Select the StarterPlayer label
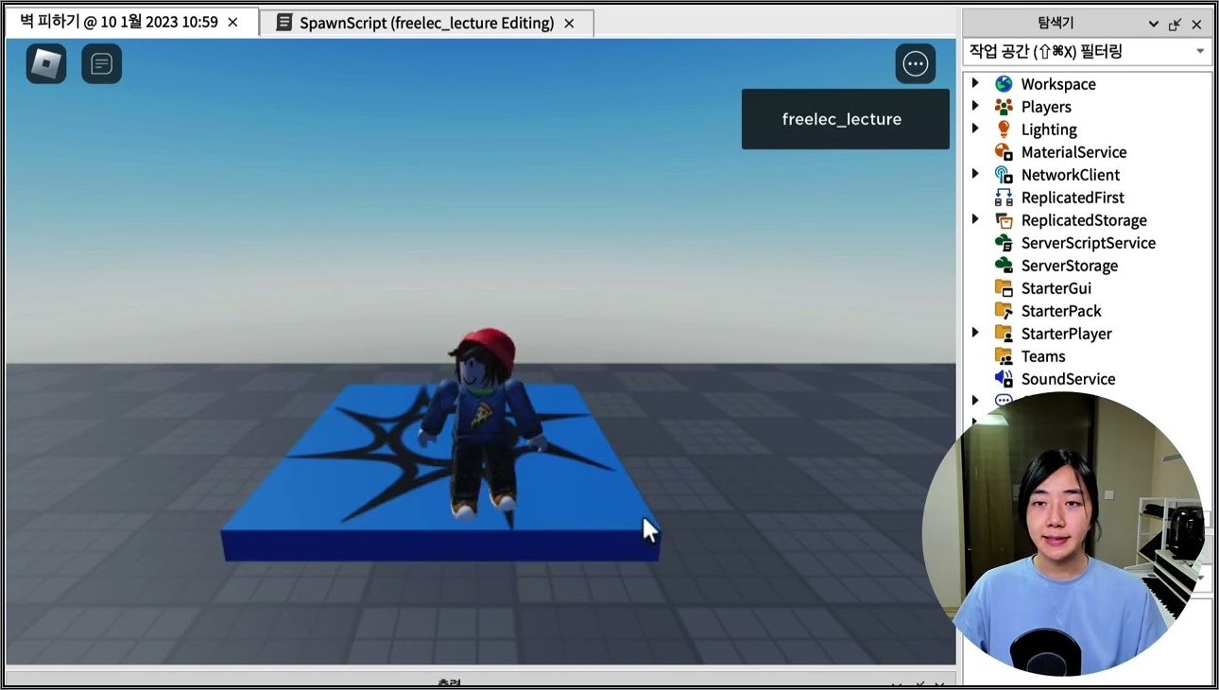Screen dimensions: 1219x690 [x=1067, y=334]
